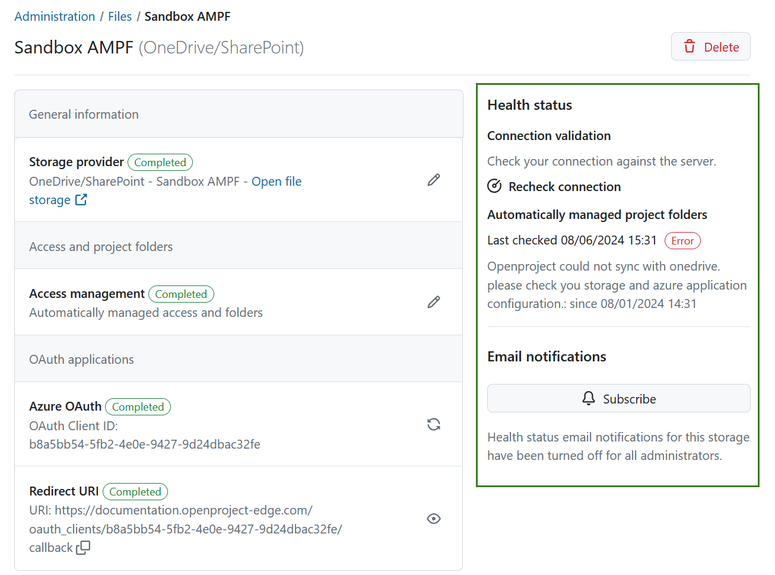The height and width of the screenshot is (575, 775).
Task: Click the Access management Completed badge
Action: [181, 294]
